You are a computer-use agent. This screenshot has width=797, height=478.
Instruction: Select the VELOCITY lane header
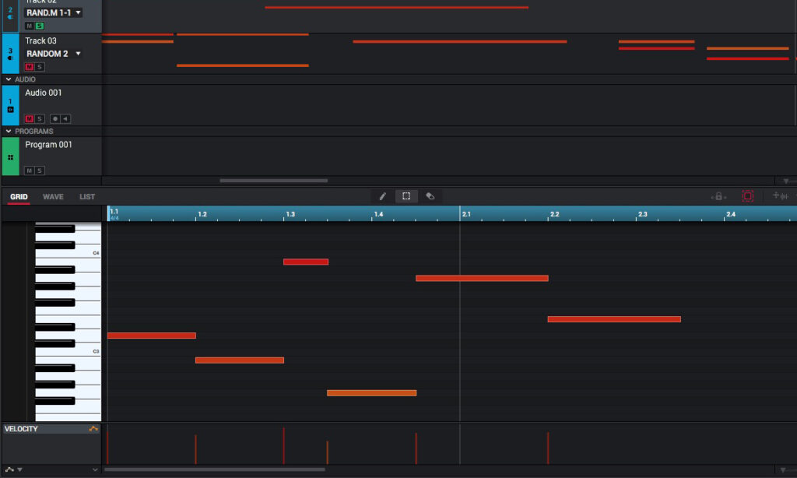(x=51, y=429)
